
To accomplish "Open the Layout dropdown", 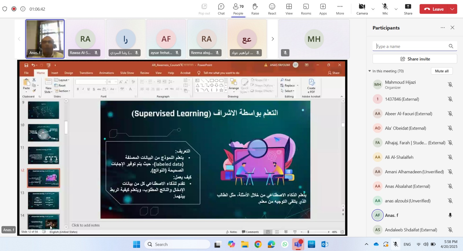I will (x=62, y=80).
